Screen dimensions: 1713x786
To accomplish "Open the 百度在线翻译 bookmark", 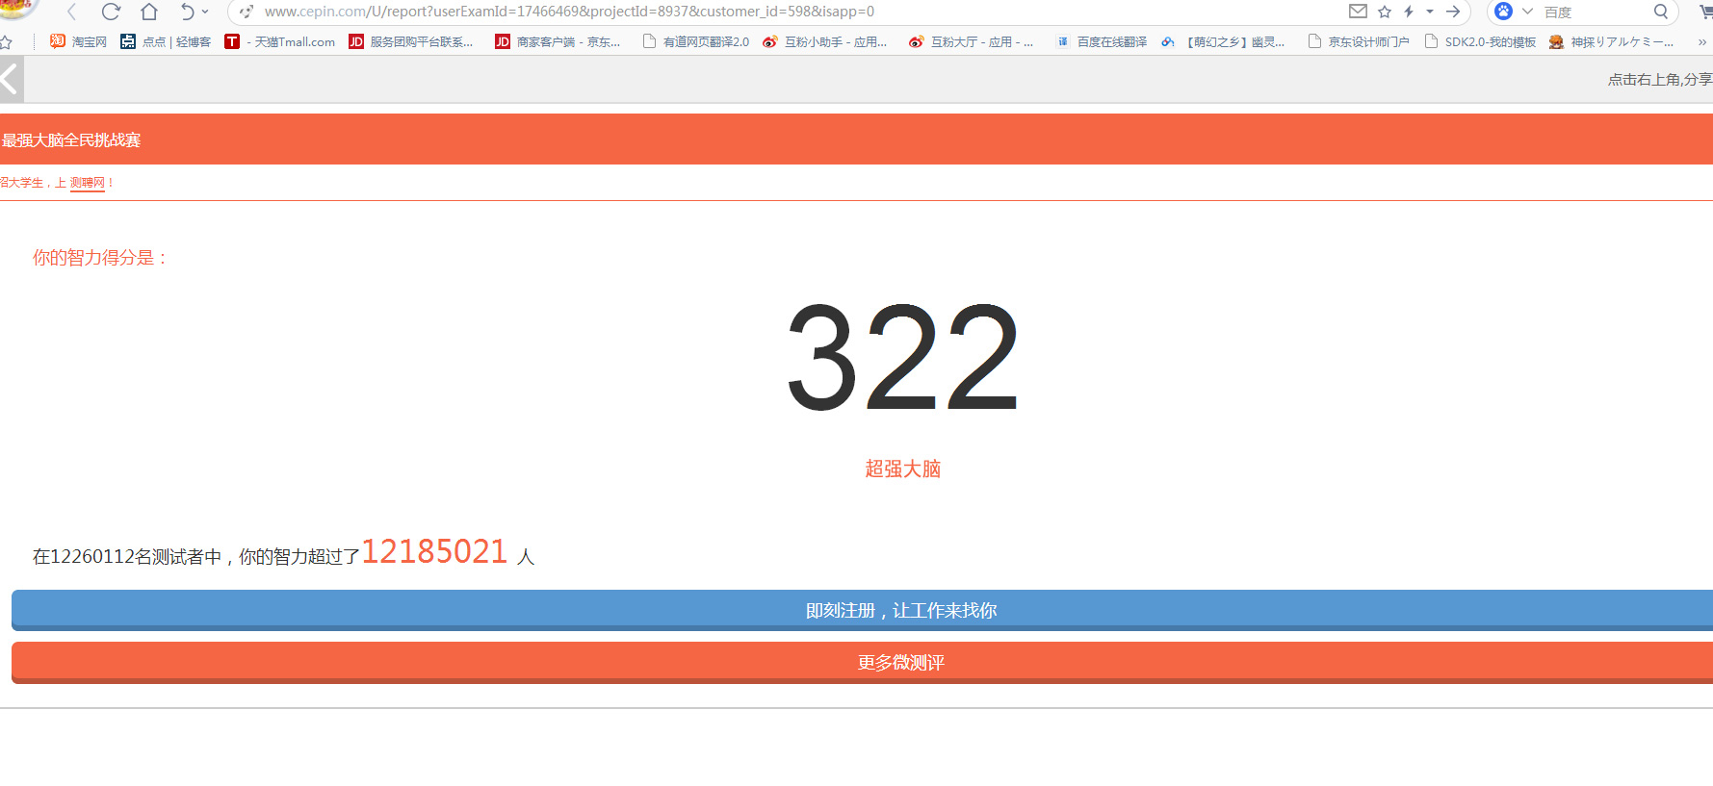I will pos(1102,42).
